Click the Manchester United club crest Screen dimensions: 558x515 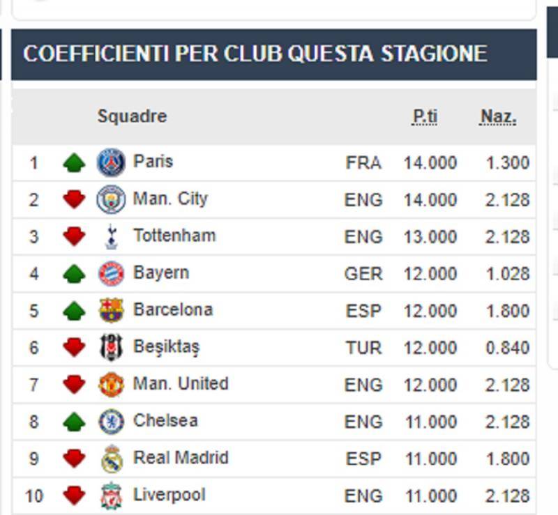click(111, 384)
